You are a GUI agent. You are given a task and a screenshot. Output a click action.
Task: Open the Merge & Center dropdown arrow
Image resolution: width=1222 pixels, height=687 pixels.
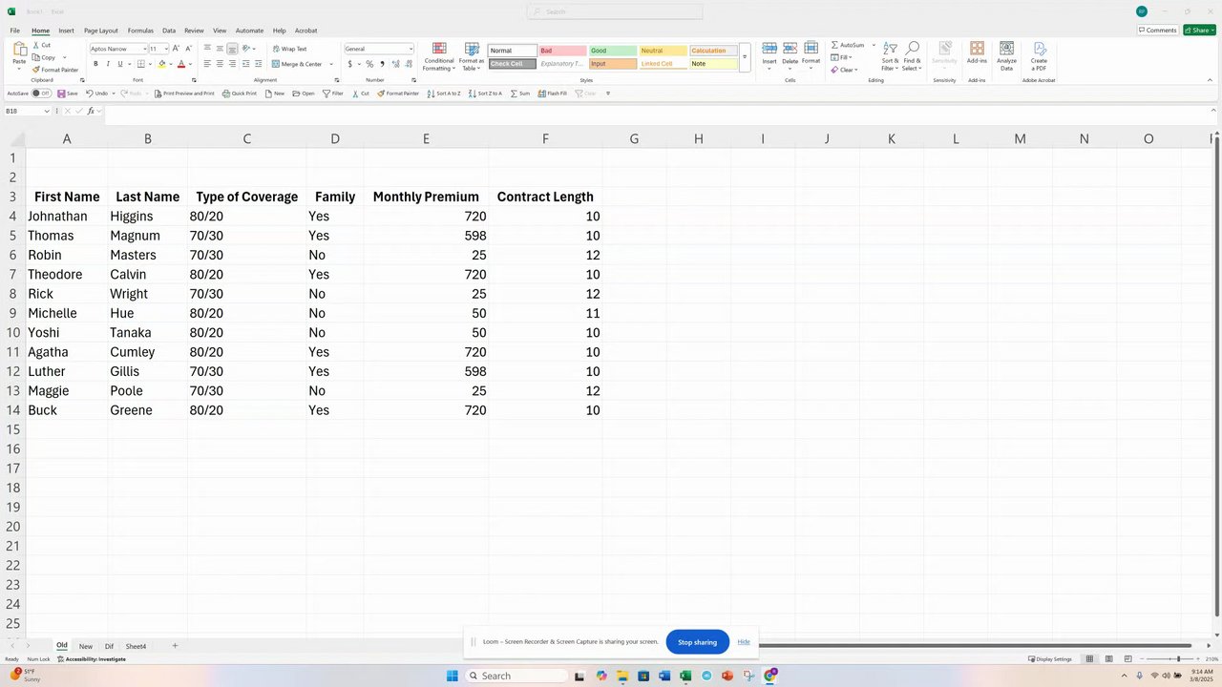(x=331, y=64)
